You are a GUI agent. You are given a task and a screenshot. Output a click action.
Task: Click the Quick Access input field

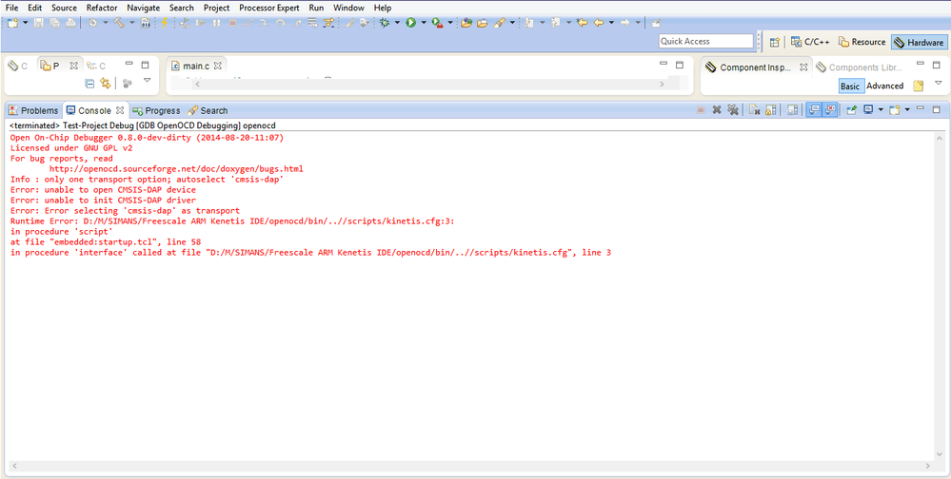[x=706, y=41]
